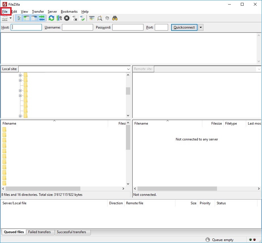262x243 pixels.
Task: Toggle directory comparison
Action: (100, 18)
